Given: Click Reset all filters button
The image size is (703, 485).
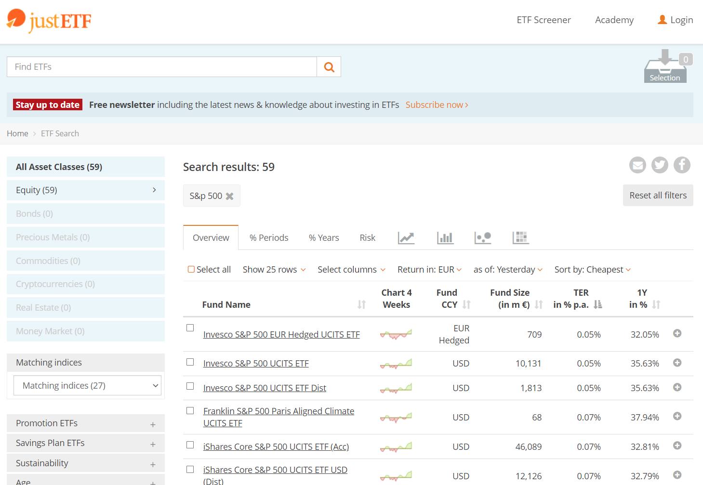Looking at the screenshot, I should tap(658, 195).
